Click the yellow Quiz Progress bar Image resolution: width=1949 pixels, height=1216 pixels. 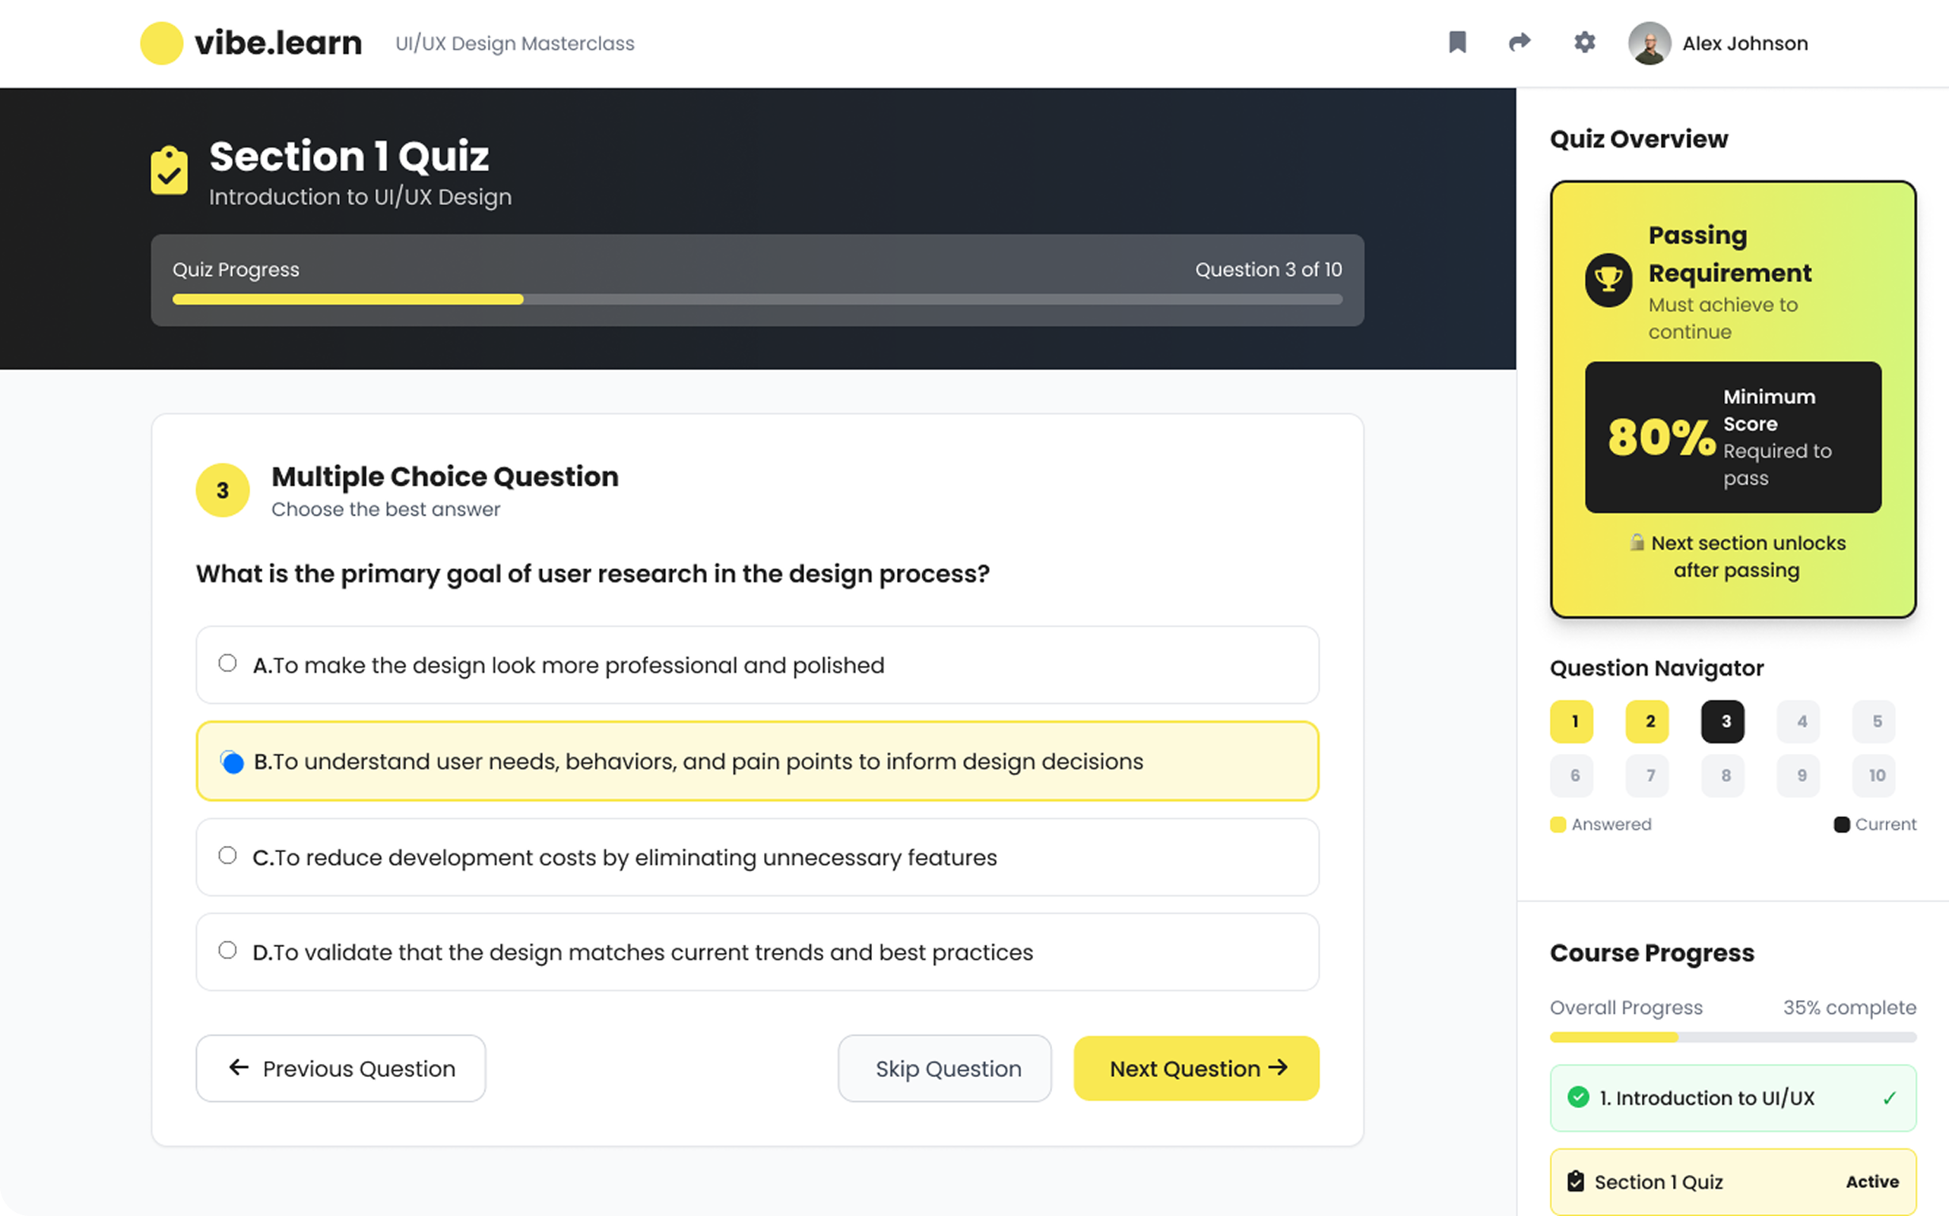click(347, 300)
